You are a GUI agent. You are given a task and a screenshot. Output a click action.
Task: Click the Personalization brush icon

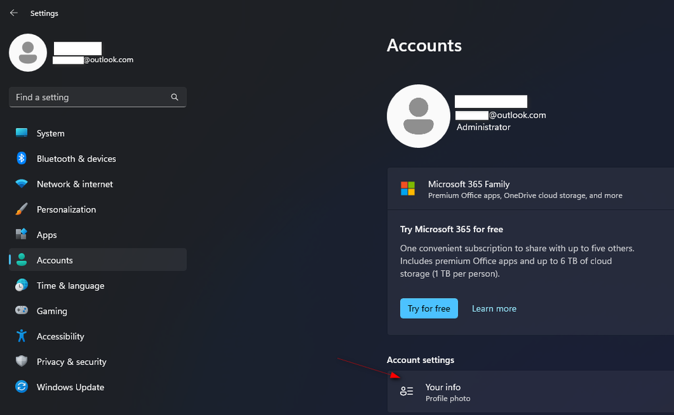pos(21,209)
